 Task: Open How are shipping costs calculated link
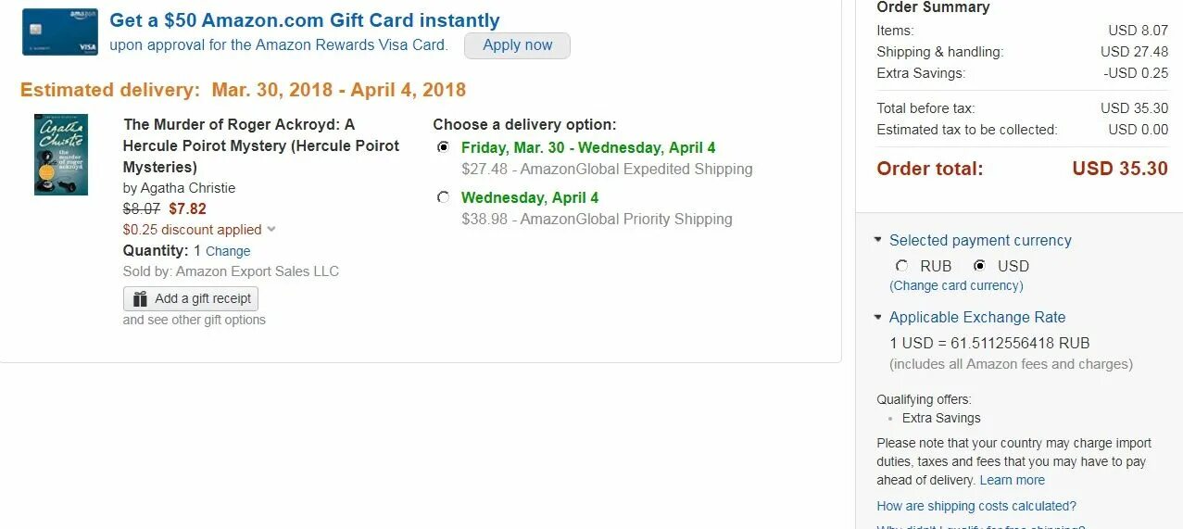(976, 506)
